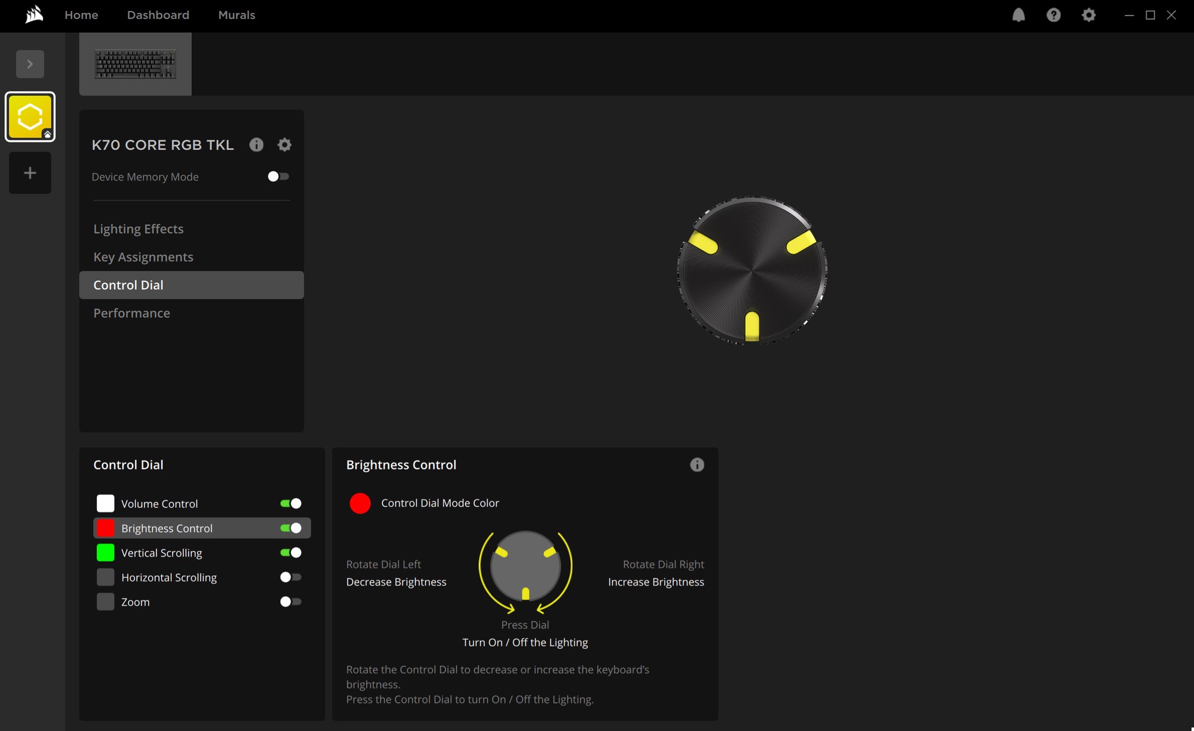
Task: Go to the Home tab
Action: [81, 15]
